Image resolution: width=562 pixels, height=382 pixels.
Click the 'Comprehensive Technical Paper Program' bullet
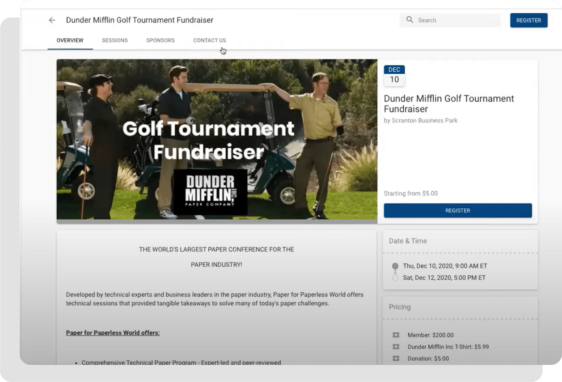[181, 362]
